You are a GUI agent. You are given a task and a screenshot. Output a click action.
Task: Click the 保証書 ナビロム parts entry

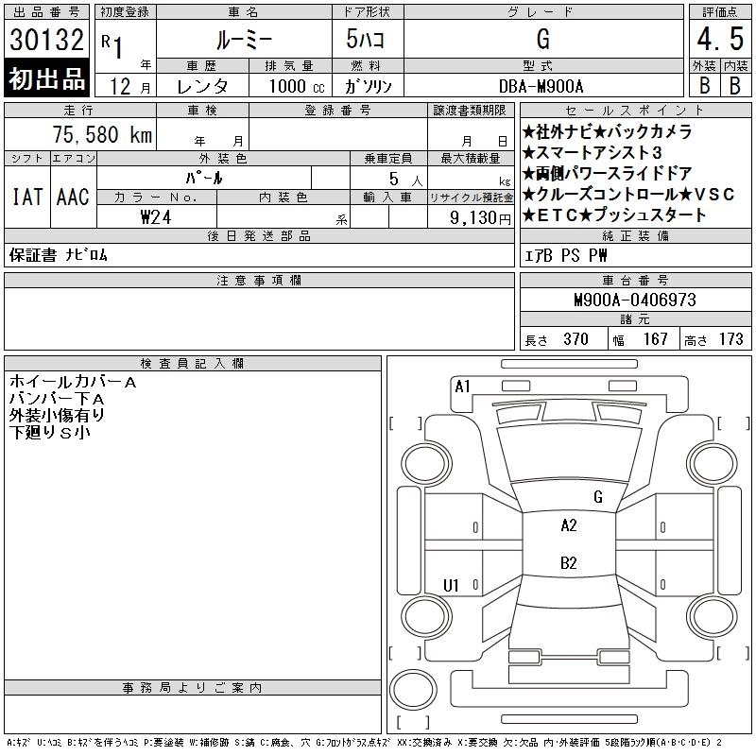59,255
